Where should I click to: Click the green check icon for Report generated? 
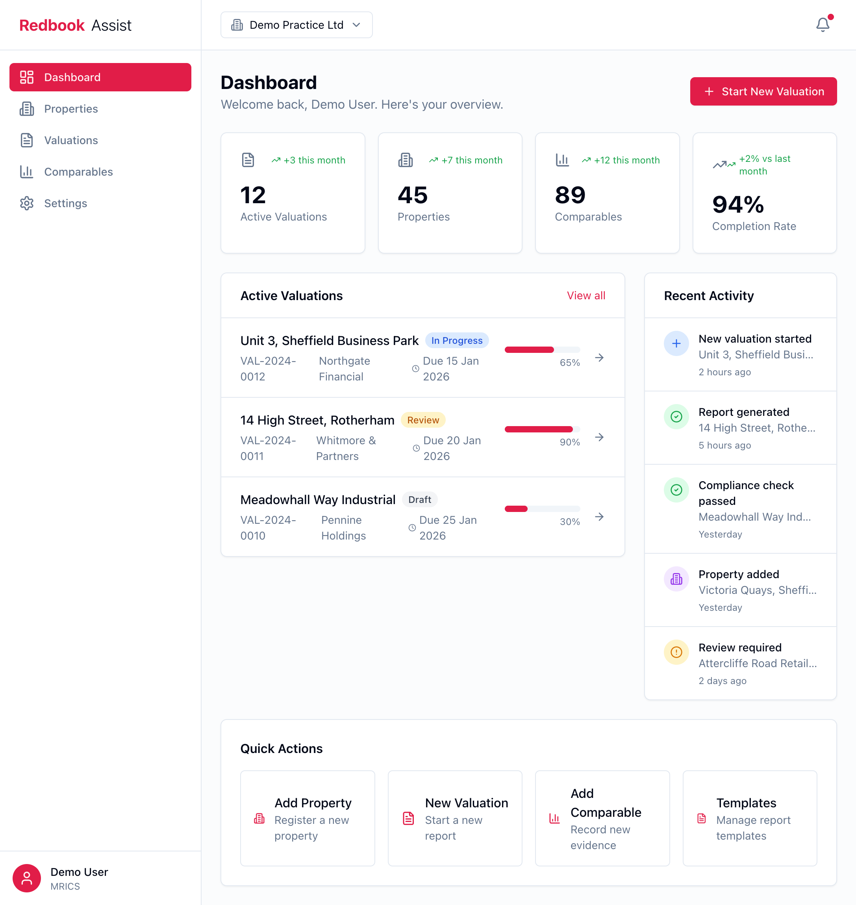tap(676, 416)
